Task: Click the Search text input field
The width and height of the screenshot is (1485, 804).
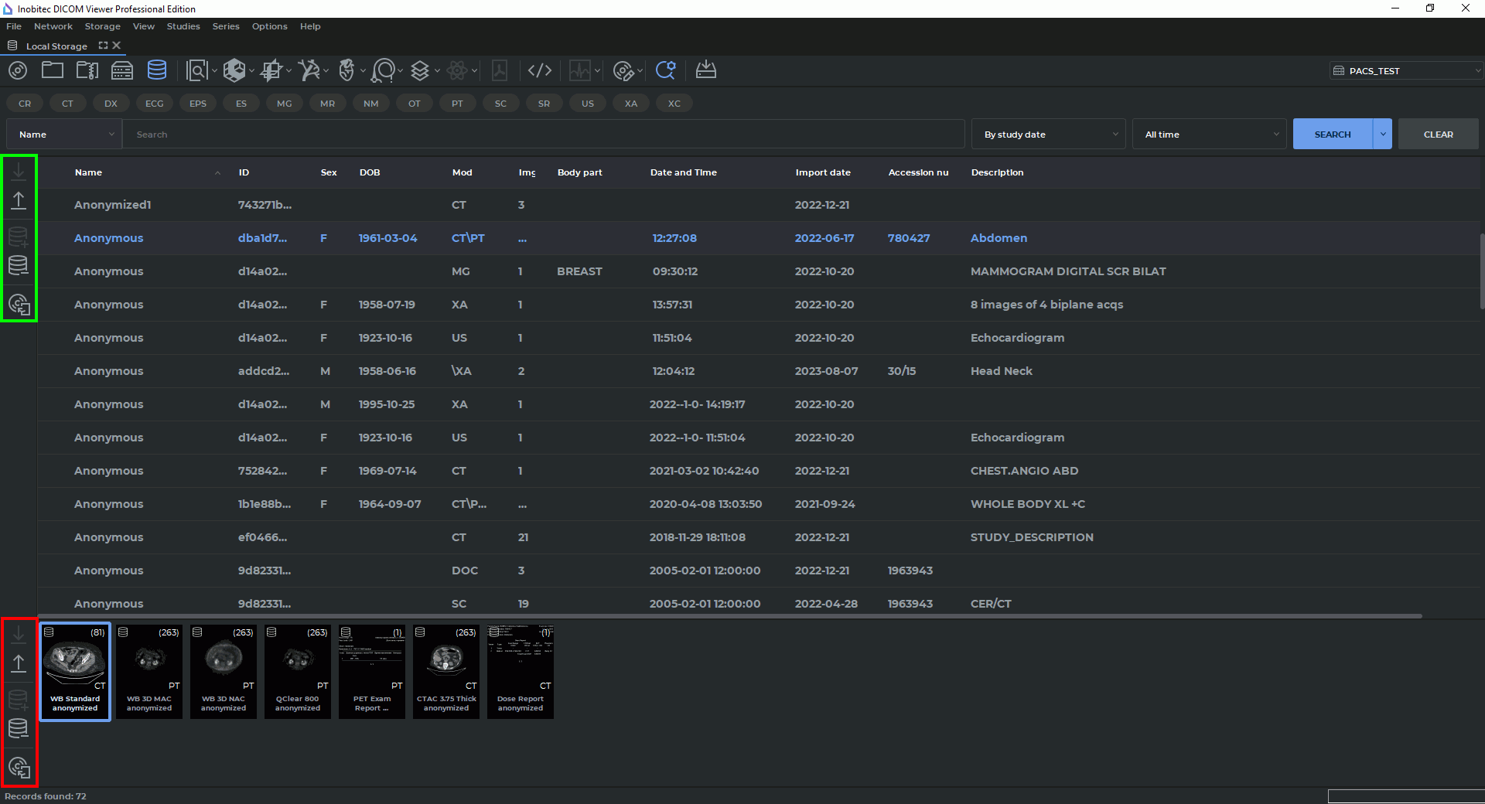Action: [x=544, y=135]
